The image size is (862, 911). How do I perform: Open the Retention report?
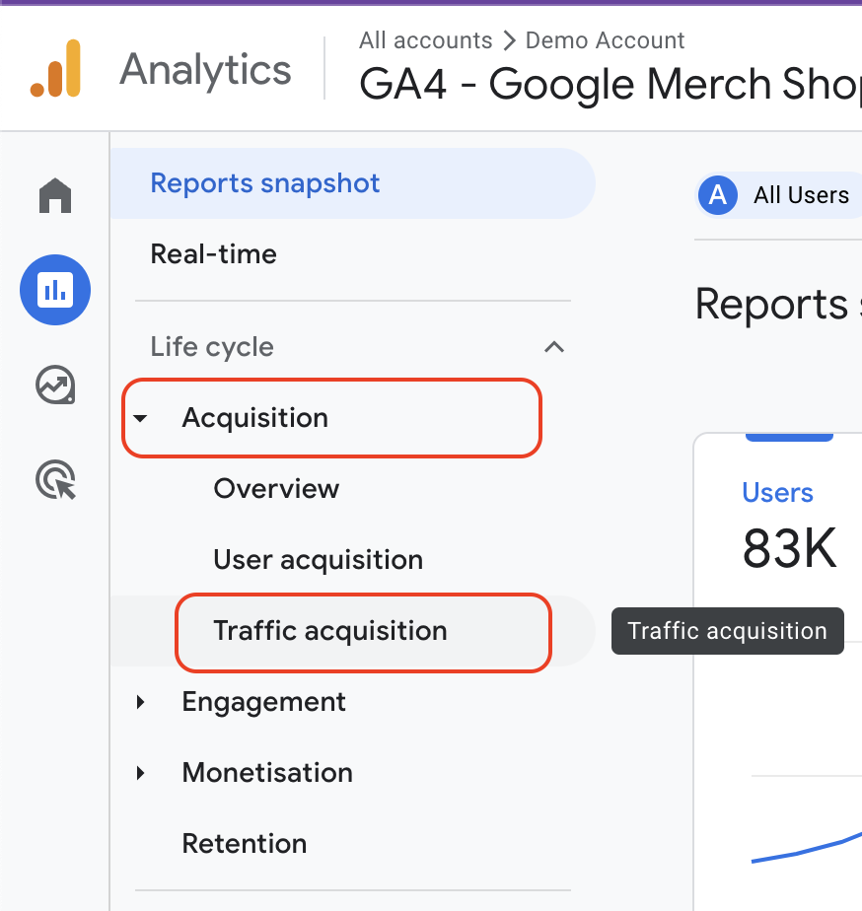[245, 844]
